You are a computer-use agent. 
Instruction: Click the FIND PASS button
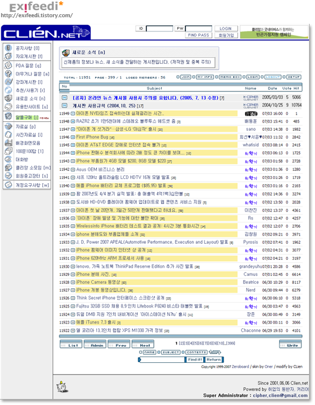pyautogui.click(x=199, y=35)
